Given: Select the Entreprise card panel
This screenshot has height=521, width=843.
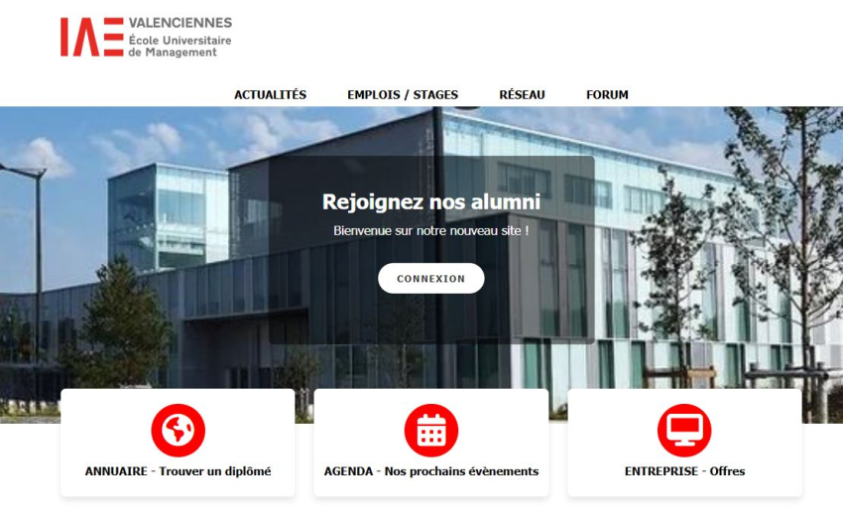Looking at the screenshot, I should pos(684,443).
